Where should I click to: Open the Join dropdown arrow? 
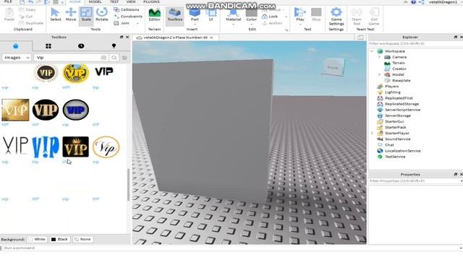coord(137,23)
